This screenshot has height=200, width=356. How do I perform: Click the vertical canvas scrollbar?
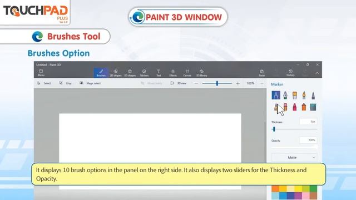click(x=265, y=142)
